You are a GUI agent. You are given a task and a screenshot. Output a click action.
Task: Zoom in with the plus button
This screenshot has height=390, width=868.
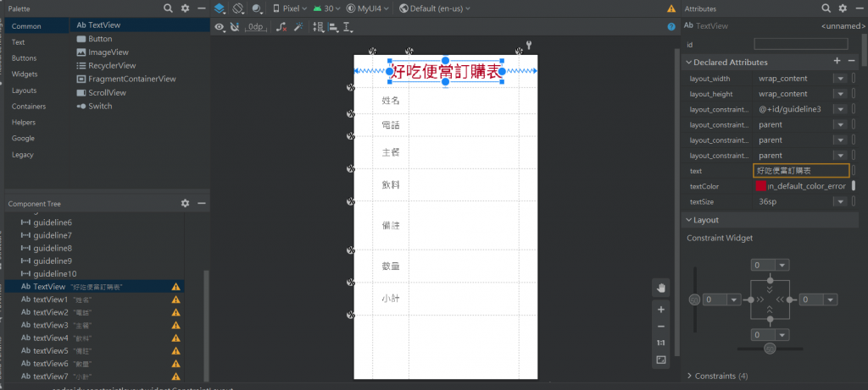pos(661,310)
